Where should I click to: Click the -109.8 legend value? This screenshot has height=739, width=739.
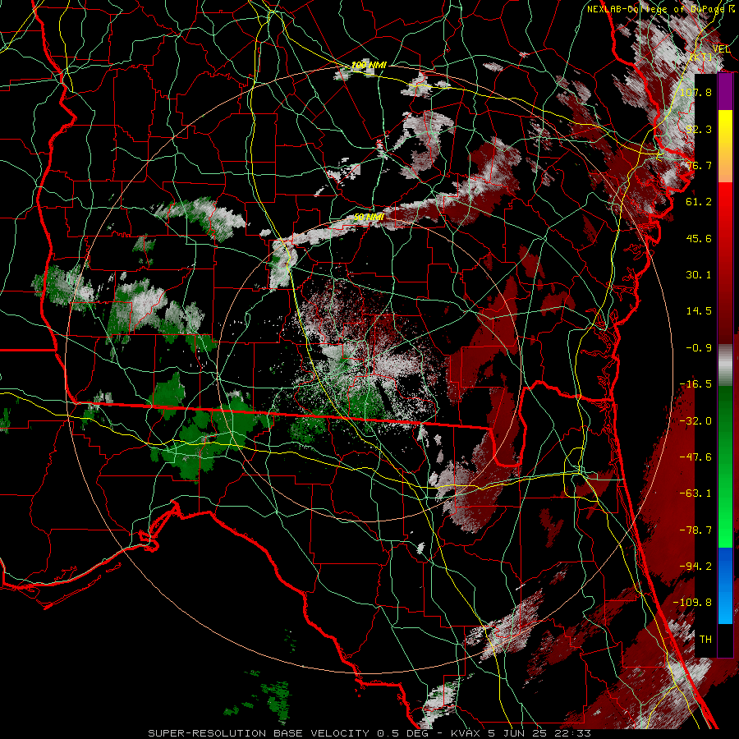pos(692,603)
